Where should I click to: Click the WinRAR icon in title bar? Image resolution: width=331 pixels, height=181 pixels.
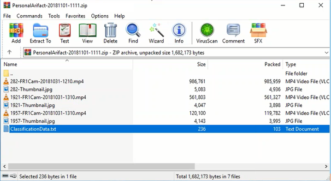coord(7,5)
